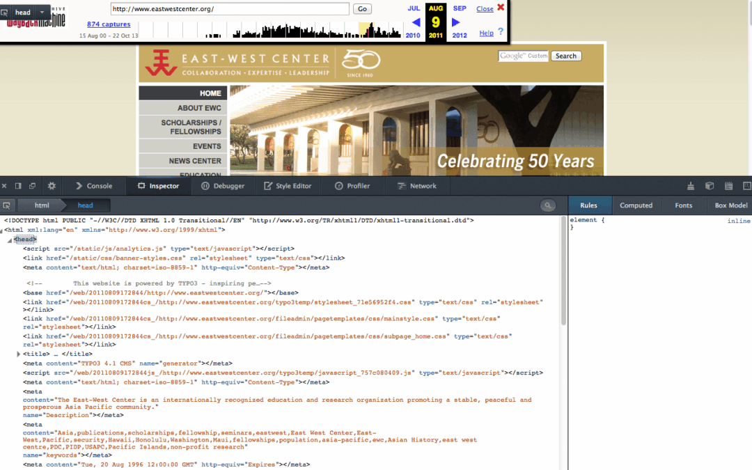Click the Expires meta tag line
This screenshot has width=752, height=470.
pyautogui.click(x=166, y=464)
